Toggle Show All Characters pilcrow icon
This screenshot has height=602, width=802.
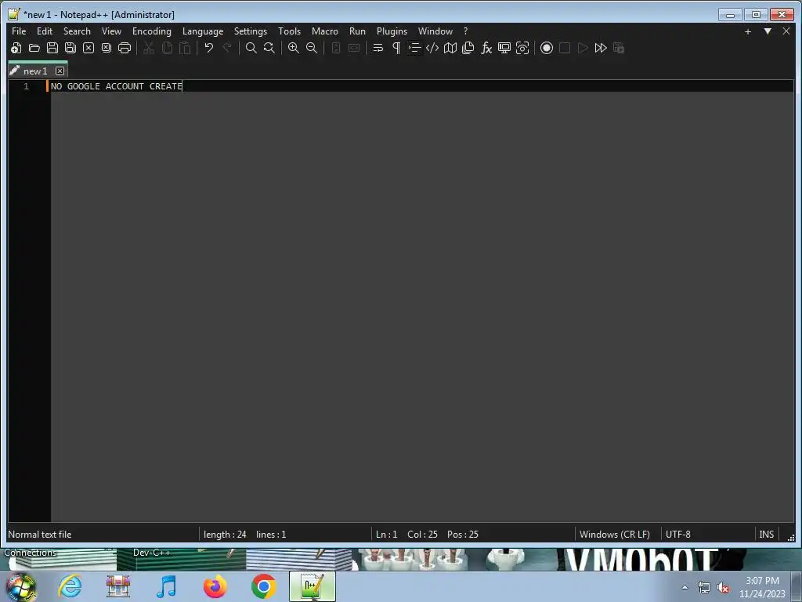[x=396, y=48]
